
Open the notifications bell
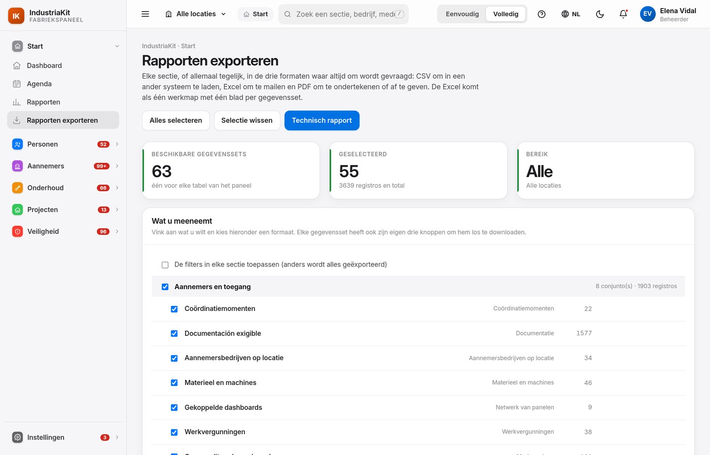[x=623, y=14]
